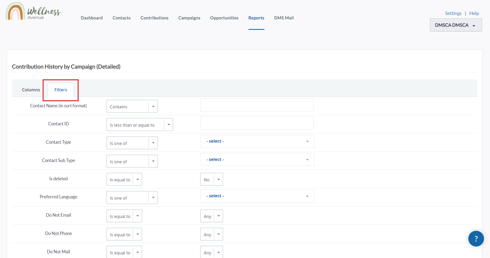490x258 pixels.
Task: Open Contact Type operator dropdown
Action: tap(132, 143)
